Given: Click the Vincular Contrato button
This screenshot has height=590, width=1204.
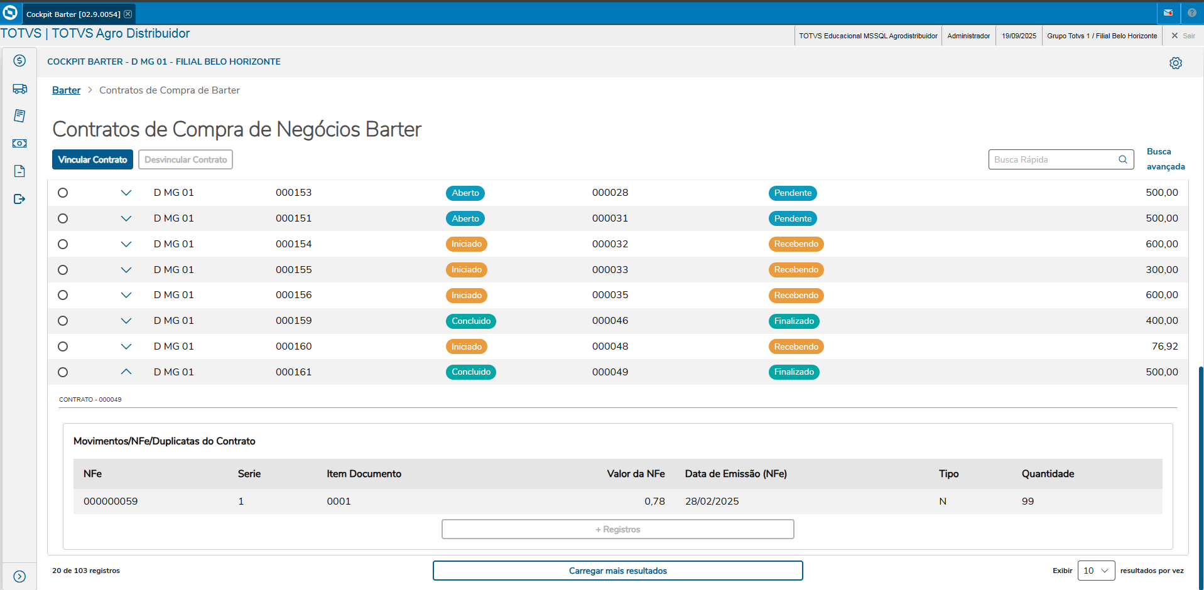Looking at the screenshot, I should [x=92, y=159].
